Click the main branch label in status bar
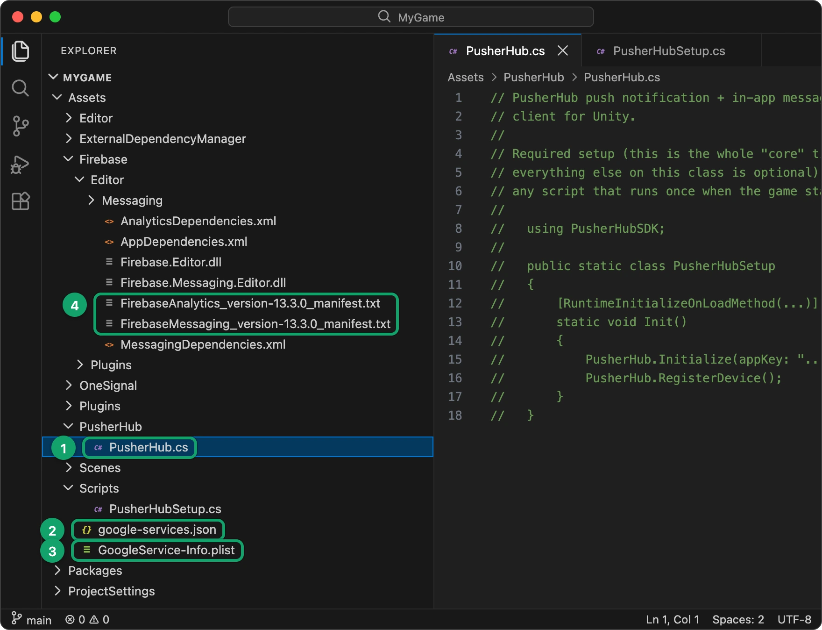Image resolution: width=822 pixels, height=630 pixels. coord(39,620)
